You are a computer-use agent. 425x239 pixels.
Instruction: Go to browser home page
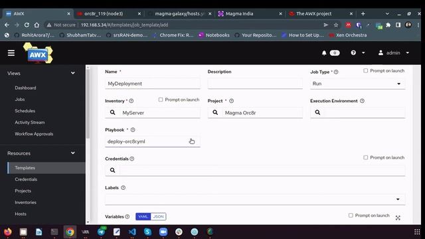pos(37,25)
